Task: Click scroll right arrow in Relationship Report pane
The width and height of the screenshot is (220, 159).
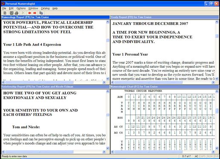Action: (x=104, y=152)
